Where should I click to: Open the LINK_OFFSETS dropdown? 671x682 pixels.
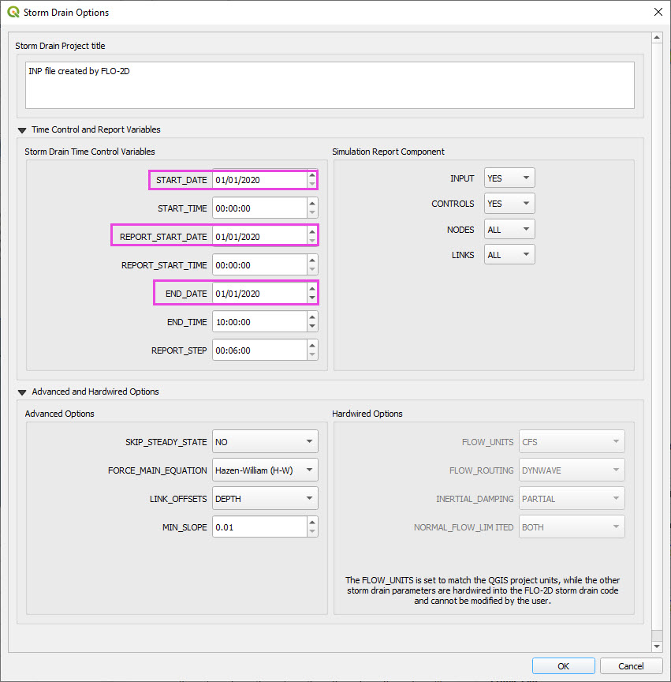coord(265,499)
